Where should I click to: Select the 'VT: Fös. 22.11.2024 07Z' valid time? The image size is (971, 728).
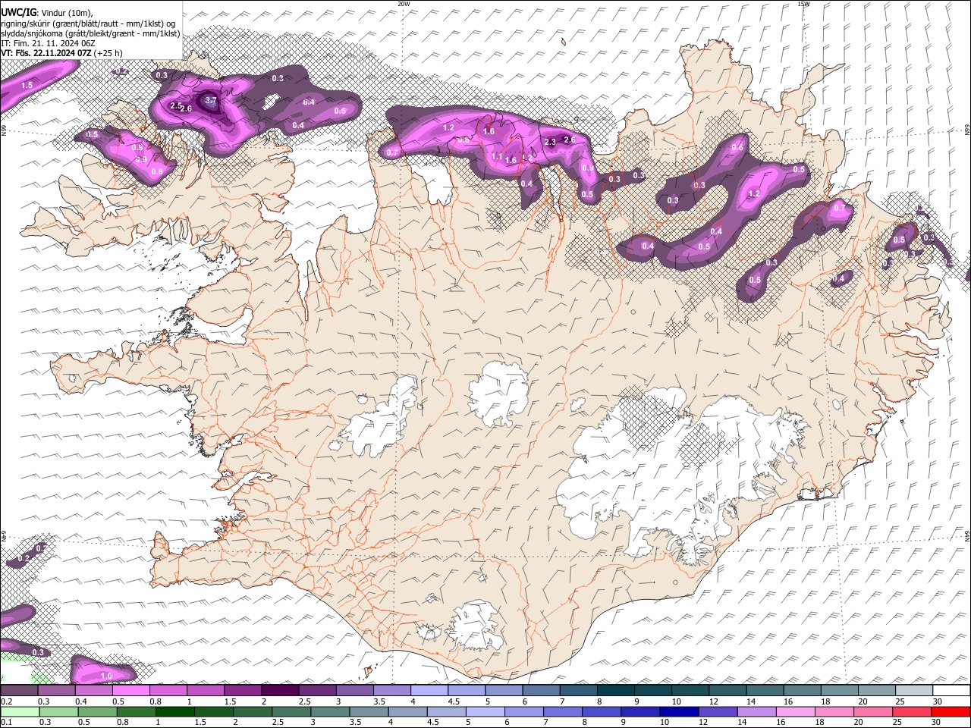pyautogui.click(x=47, y=53)
